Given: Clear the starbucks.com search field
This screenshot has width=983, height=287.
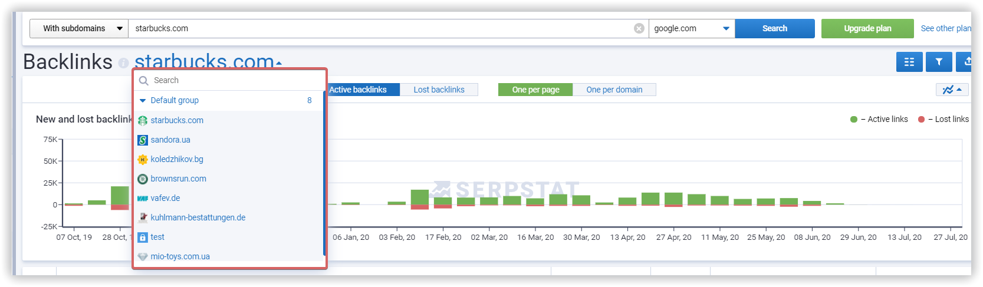Looking at the screenshot, I should pos(639,28).
